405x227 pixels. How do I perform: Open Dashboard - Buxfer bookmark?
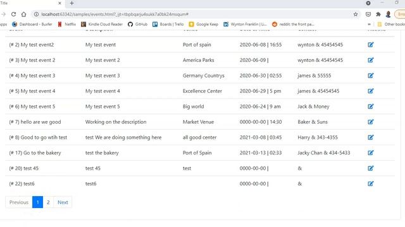pos(32,24)
